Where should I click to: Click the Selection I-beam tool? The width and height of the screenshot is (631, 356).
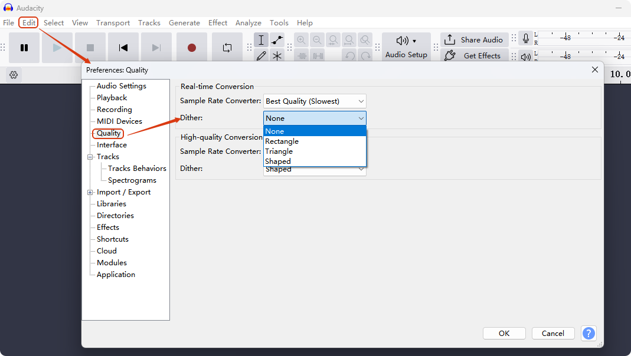[261, 40]
